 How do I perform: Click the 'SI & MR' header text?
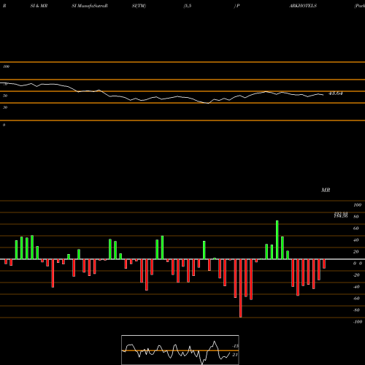click(39, 6)
